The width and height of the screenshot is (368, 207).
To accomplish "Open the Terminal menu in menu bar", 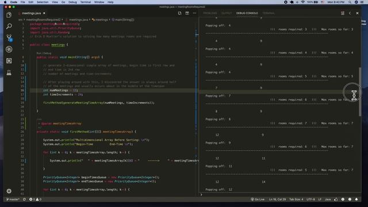I will pos(86,2).
